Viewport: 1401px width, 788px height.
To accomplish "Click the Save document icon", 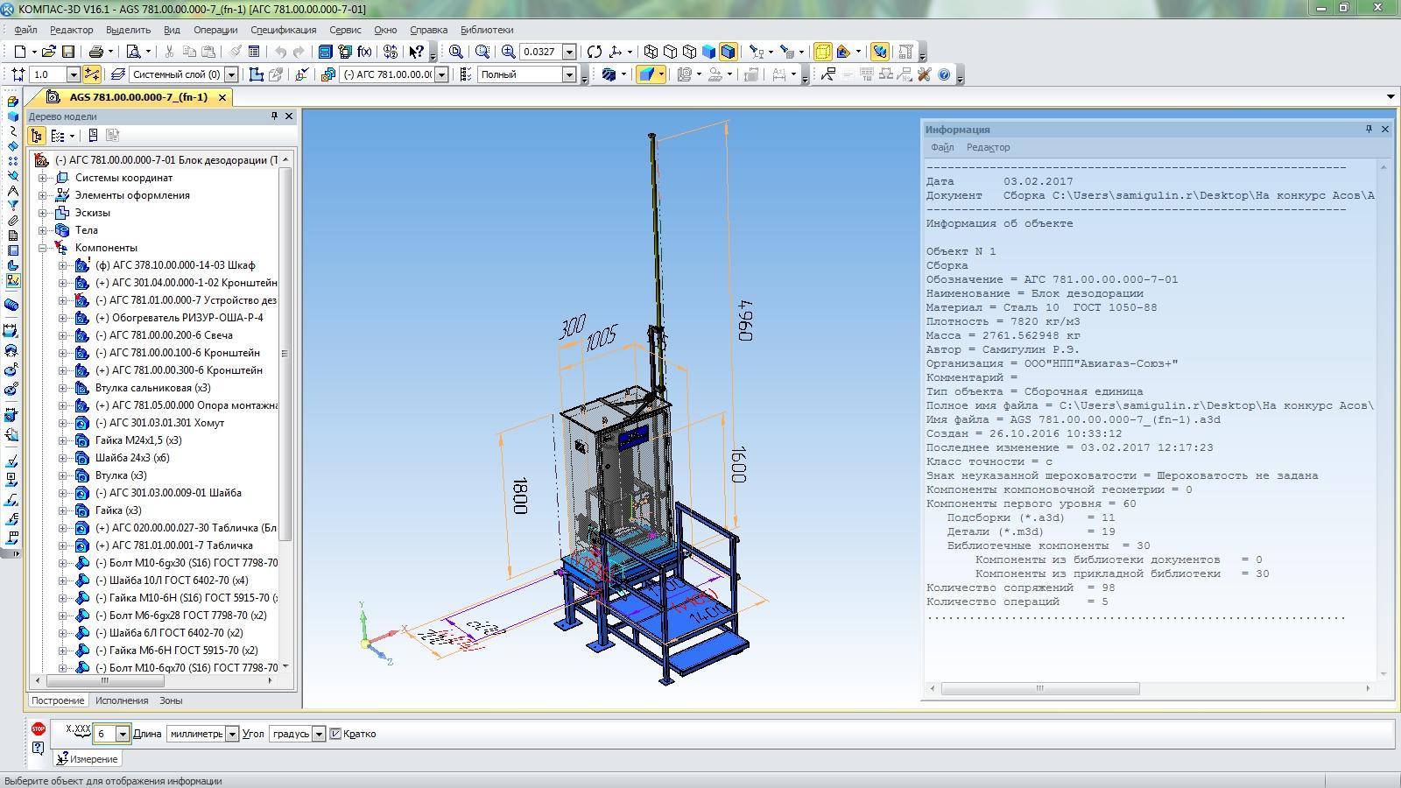I will coord(68,52).
